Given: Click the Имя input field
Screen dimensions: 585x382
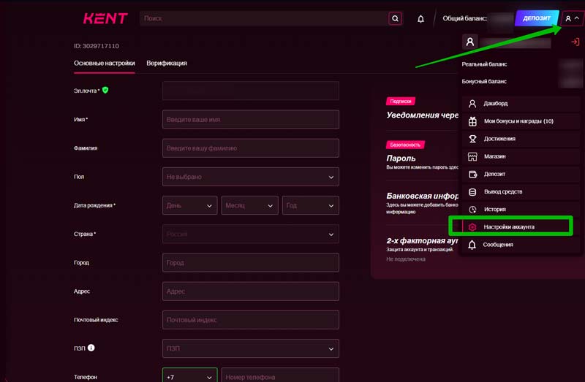Looking at the screenshot, I should click(x=250, y=120).
